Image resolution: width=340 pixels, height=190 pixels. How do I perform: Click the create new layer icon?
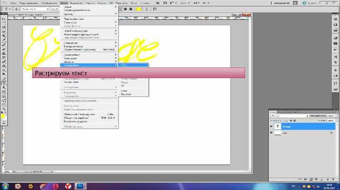328,179
